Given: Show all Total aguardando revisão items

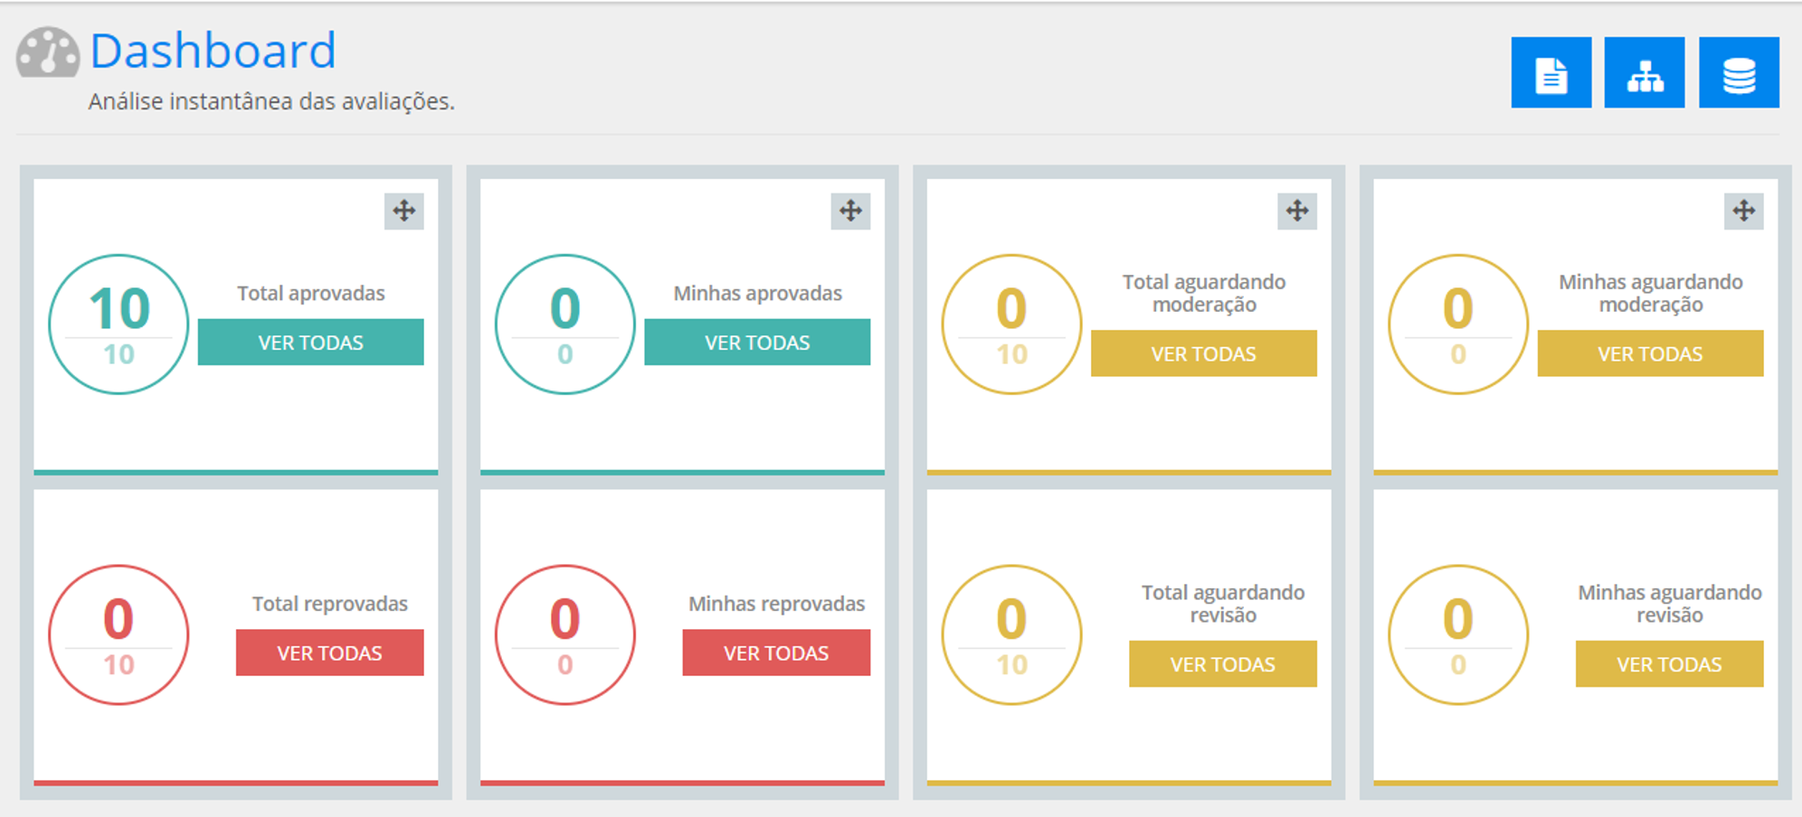Looking at the screenshot, I should pos(1222,664).
